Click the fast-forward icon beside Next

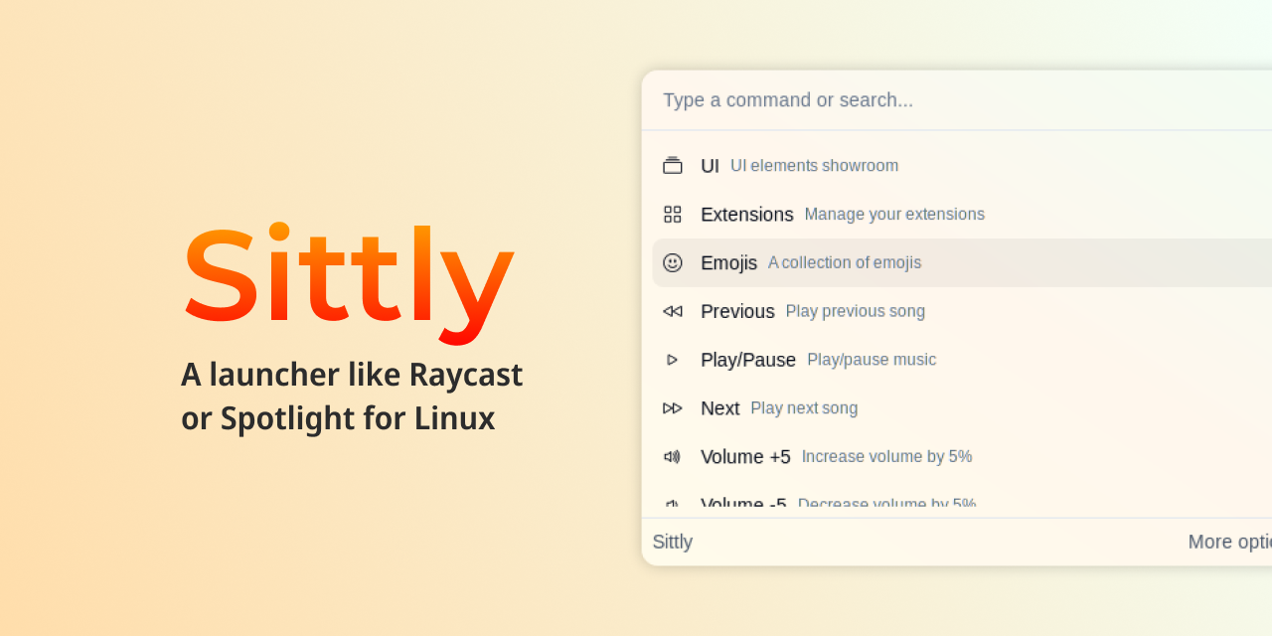673,407
